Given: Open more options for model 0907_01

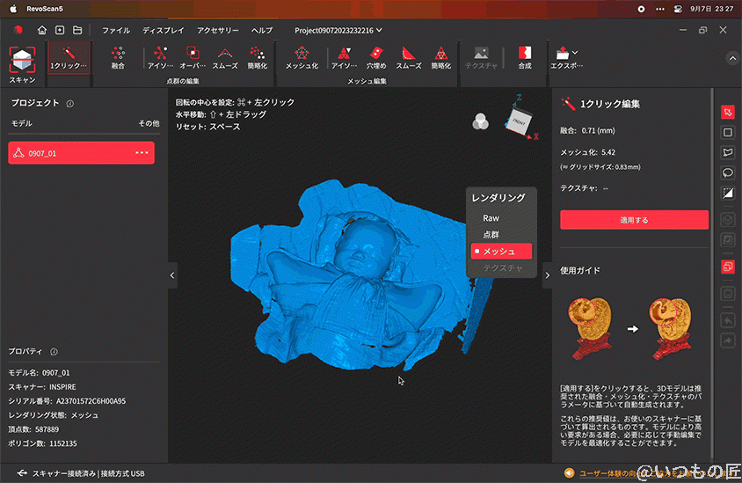Looking at the screenshot, I should coord(141,153).
